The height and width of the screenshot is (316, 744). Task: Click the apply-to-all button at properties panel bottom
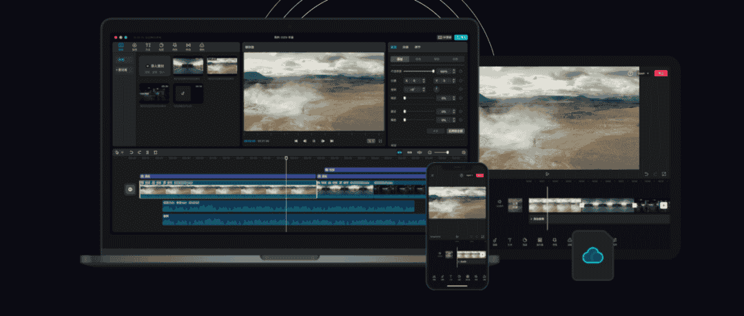pyautogui.click(x=455, y=131)
